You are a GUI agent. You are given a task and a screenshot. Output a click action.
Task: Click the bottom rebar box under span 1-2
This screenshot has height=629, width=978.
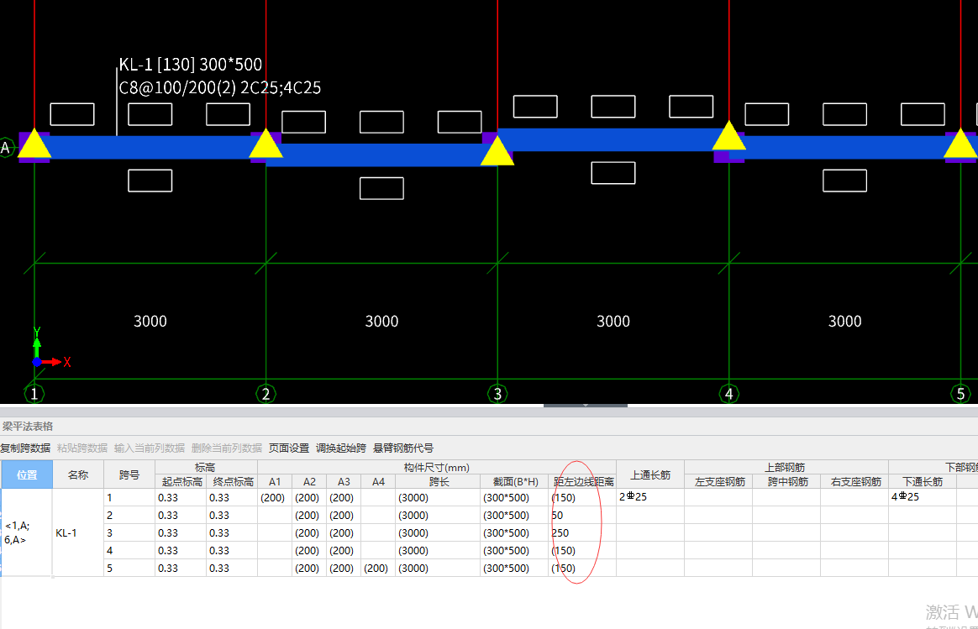point(150,181)
